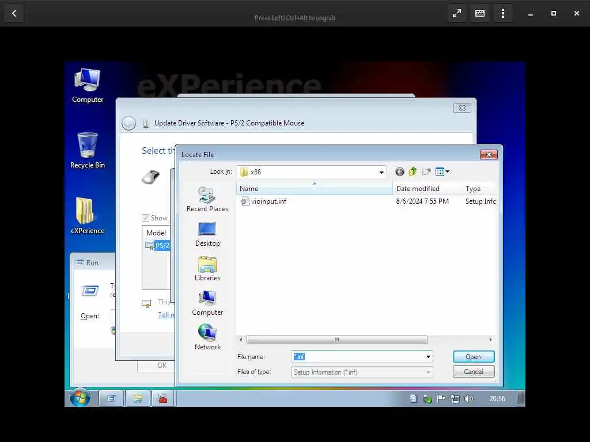The image size is (590, 442).
Task: Cancel the Locate File dialog
Action: [x=474, y=372]
